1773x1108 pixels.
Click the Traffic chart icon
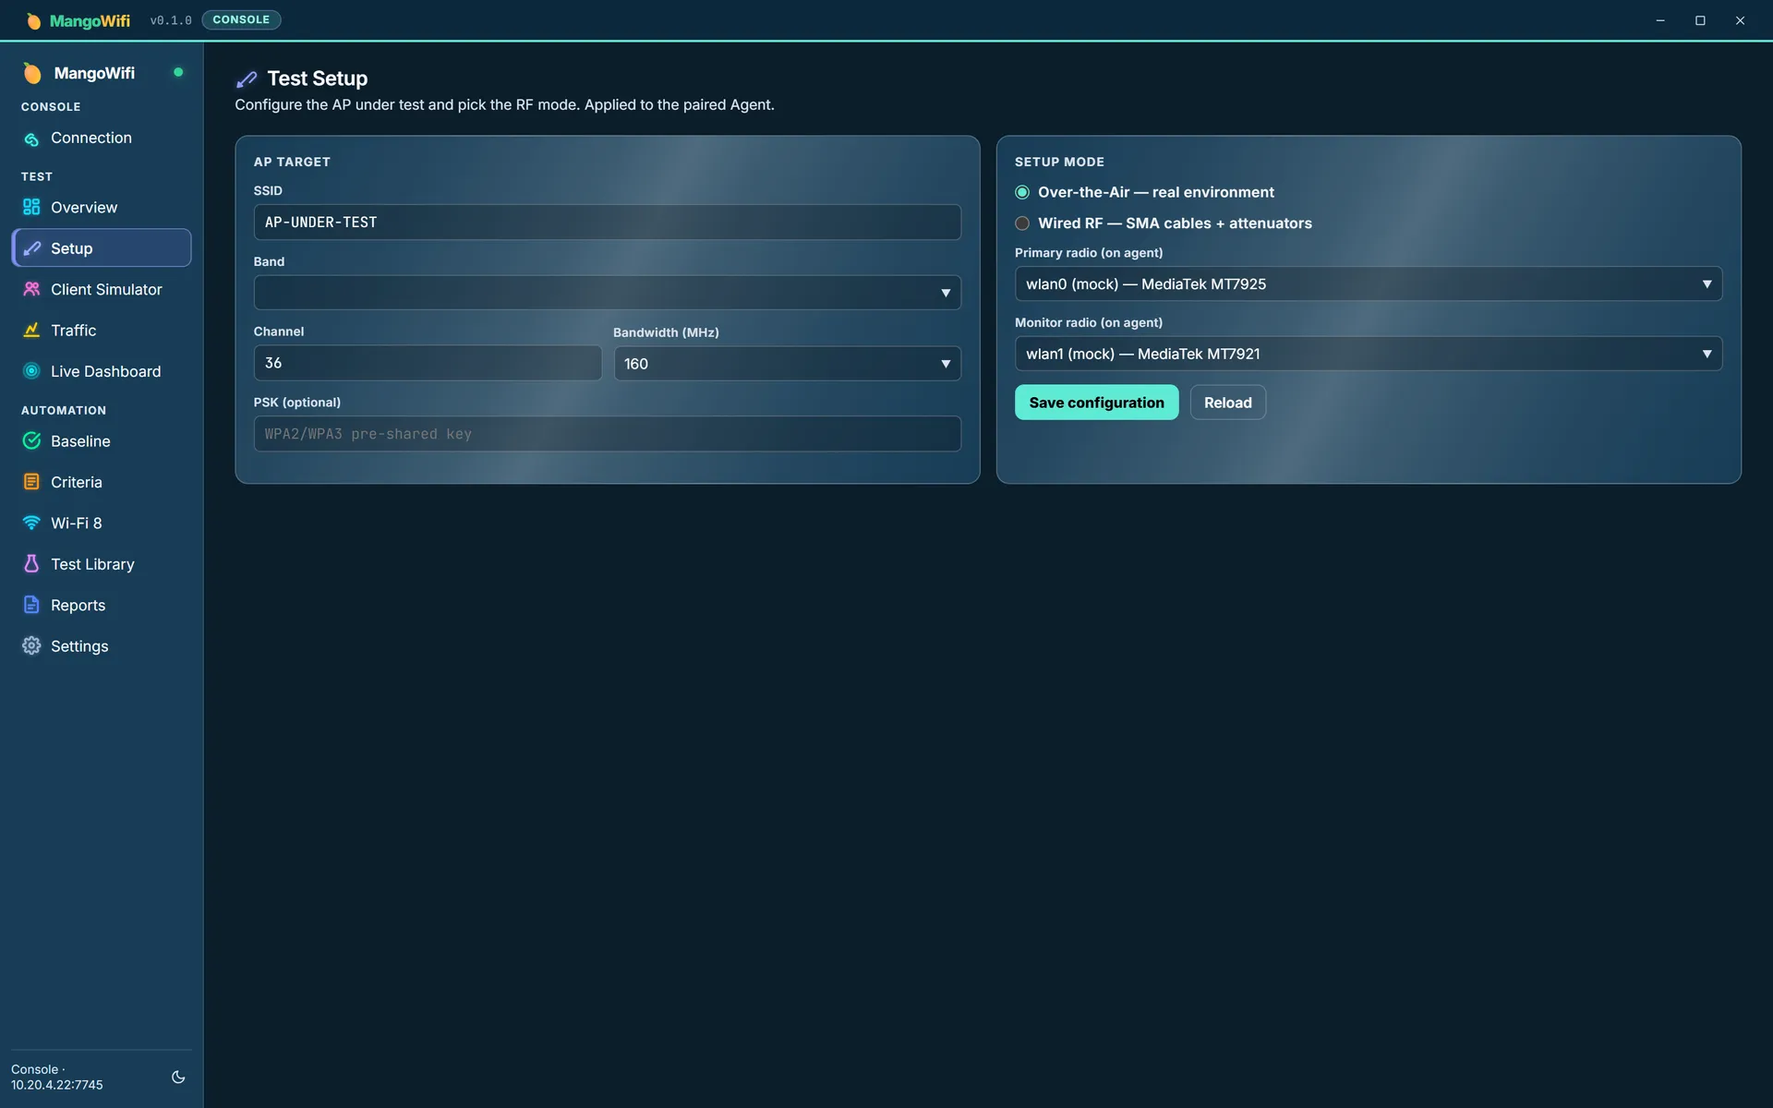(x=31, y=330)
